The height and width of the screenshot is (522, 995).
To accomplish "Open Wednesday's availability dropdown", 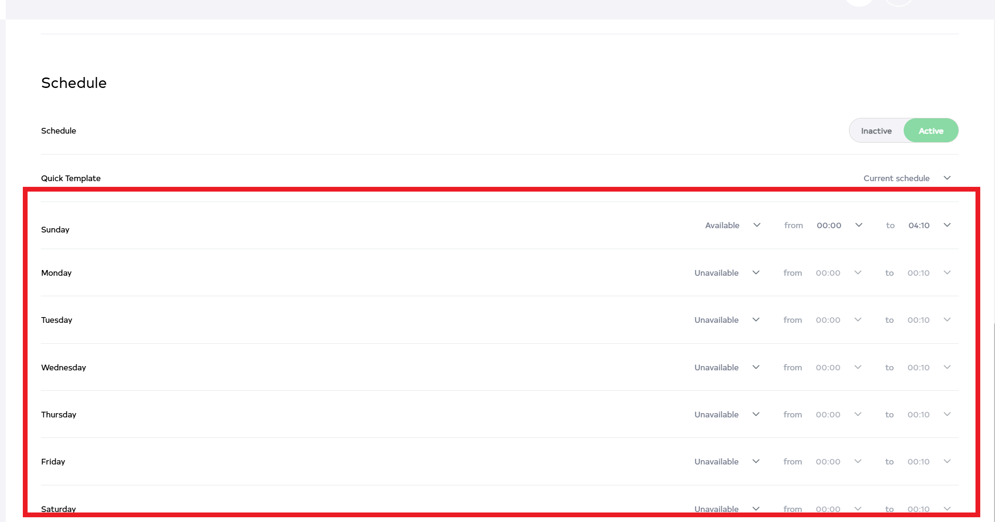I will [726, 367].
